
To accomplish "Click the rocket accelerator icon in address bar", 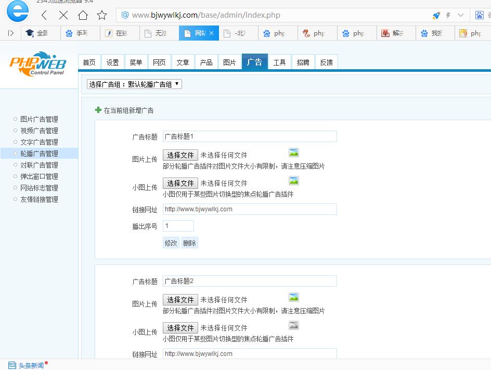I will click(436, 16).
